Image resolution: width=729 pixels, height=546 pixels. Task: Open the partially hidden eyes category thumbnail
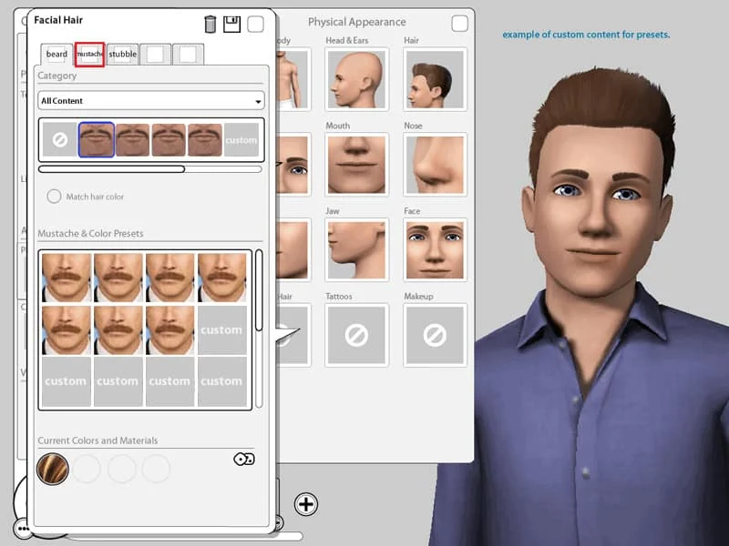293,165
